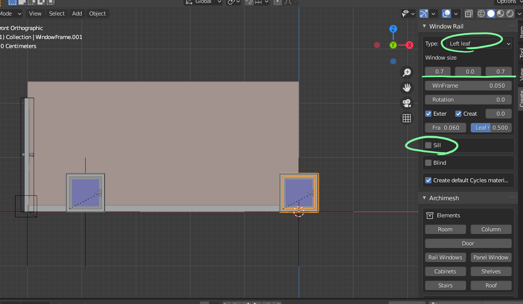The image size is (523, 304).
Task: Toggle the camera view icon
Action: 407,103
